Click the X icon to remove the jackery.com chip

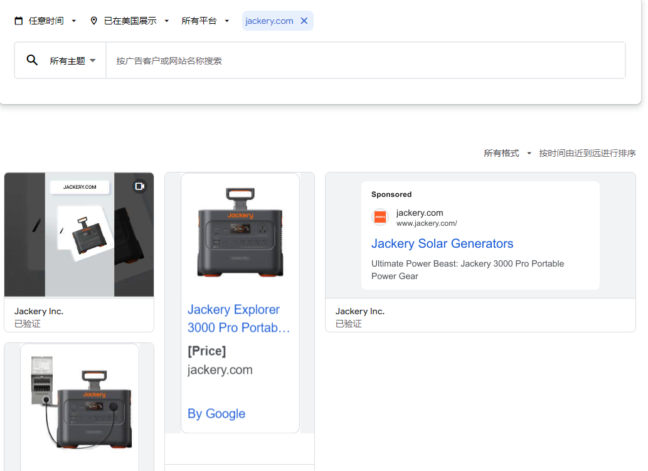pyautogui.click(x=304, y=20)
